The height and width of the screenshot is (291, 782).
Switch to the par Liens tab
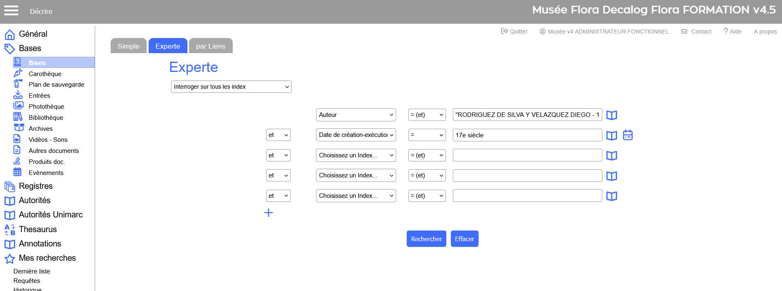tap(211, 46)
